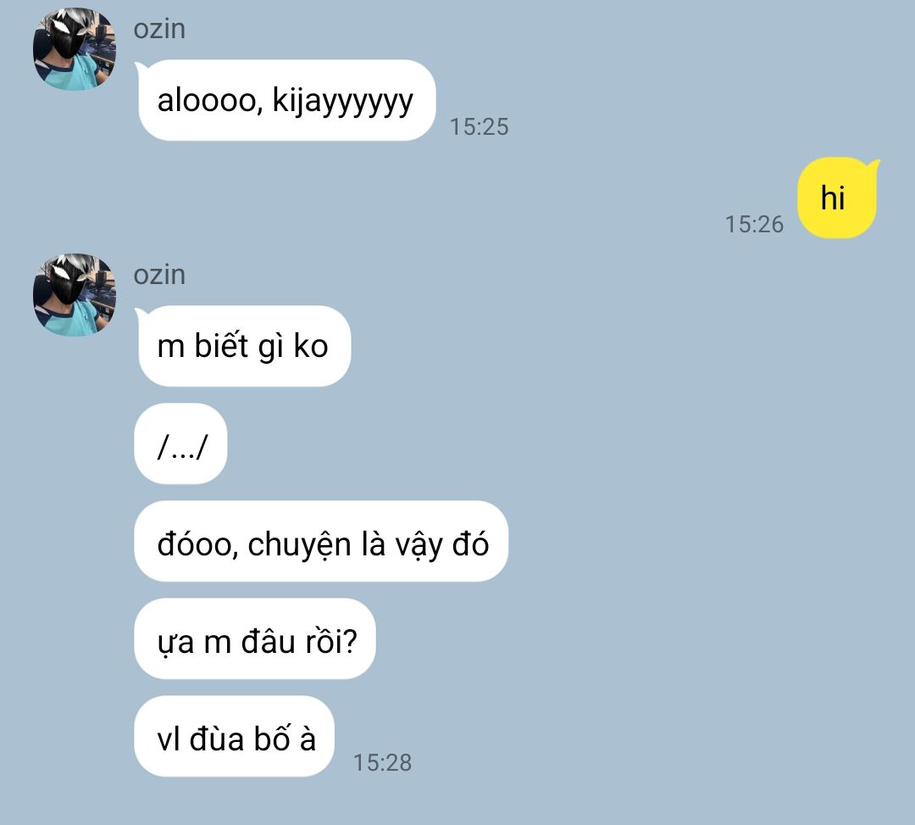Click the 15:25 timestamp
This screenshot has height=825, width=915.
pyautogui.click(x=479, y=127)
